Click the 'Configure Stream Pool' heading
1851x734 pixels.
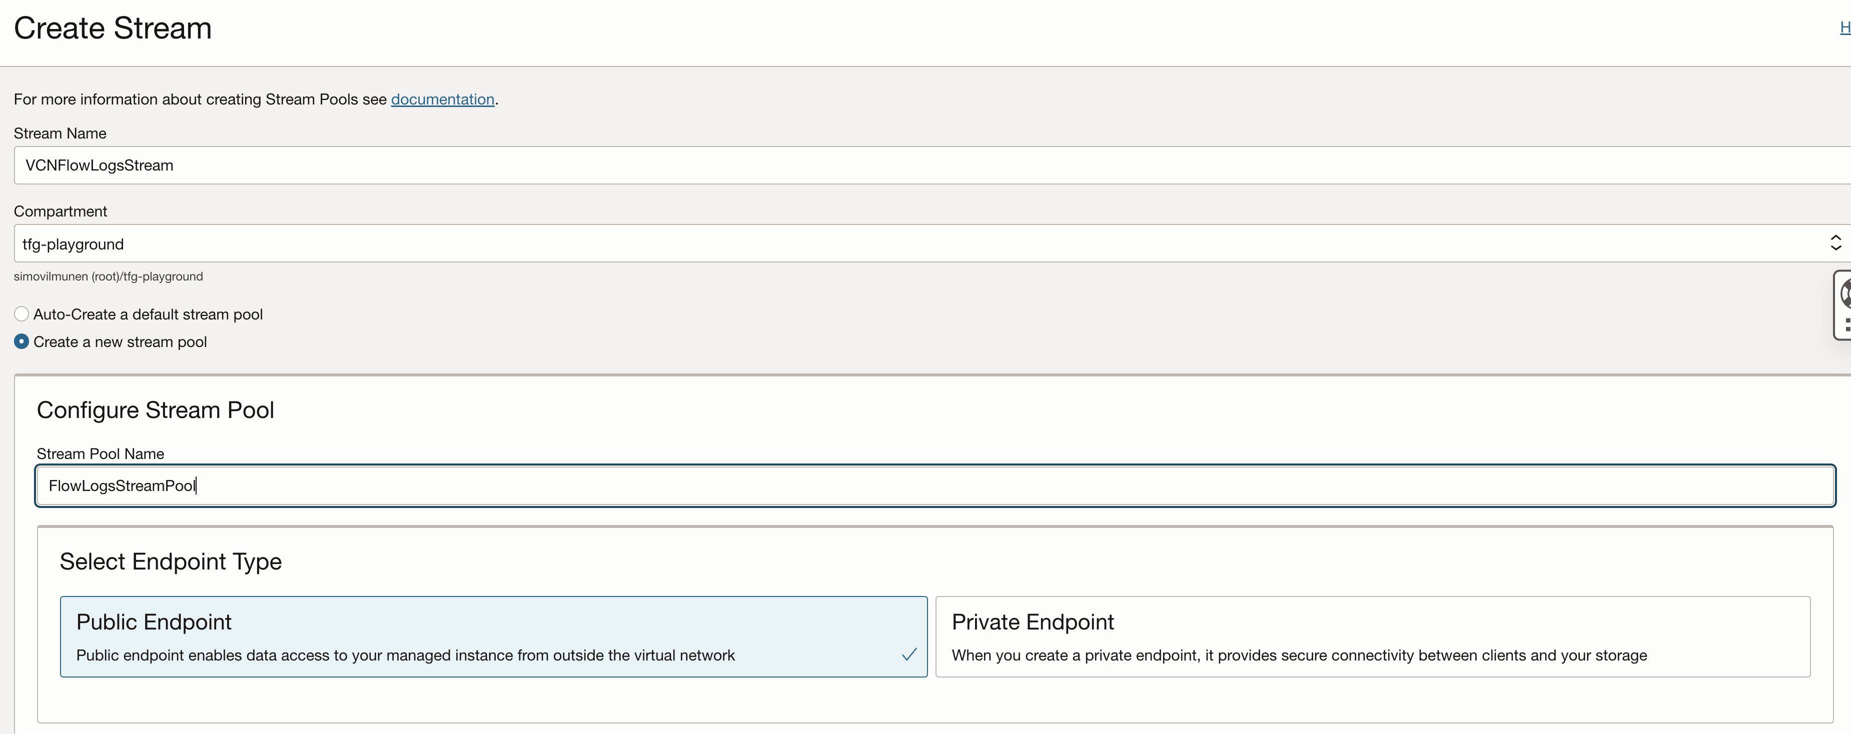pos(155,410)
